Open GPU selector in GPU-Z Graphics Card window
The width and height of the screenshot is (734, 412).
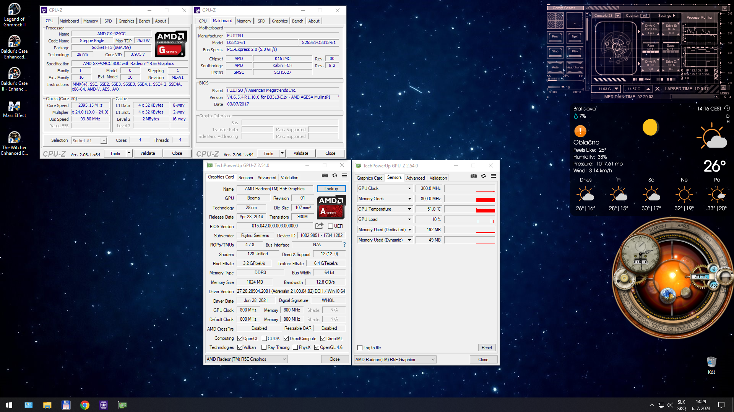(x=246, y=359)
